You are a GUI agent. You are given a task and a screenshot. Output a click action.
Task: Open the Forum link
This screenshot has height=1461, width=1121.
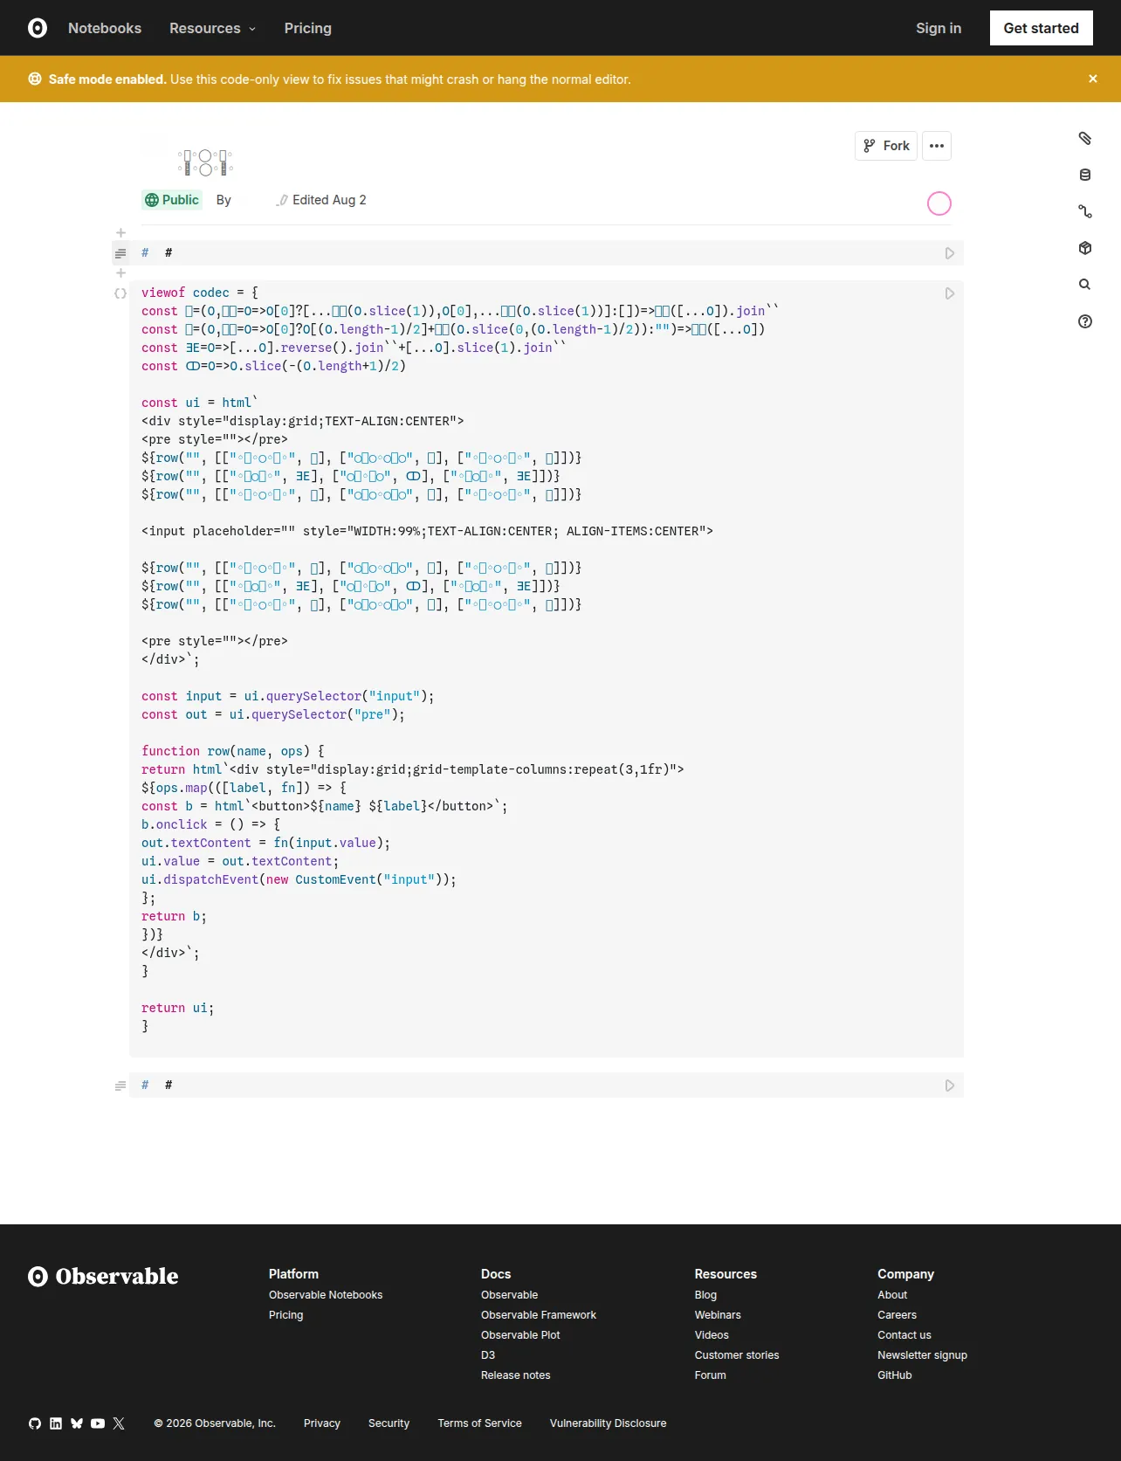711,1375
